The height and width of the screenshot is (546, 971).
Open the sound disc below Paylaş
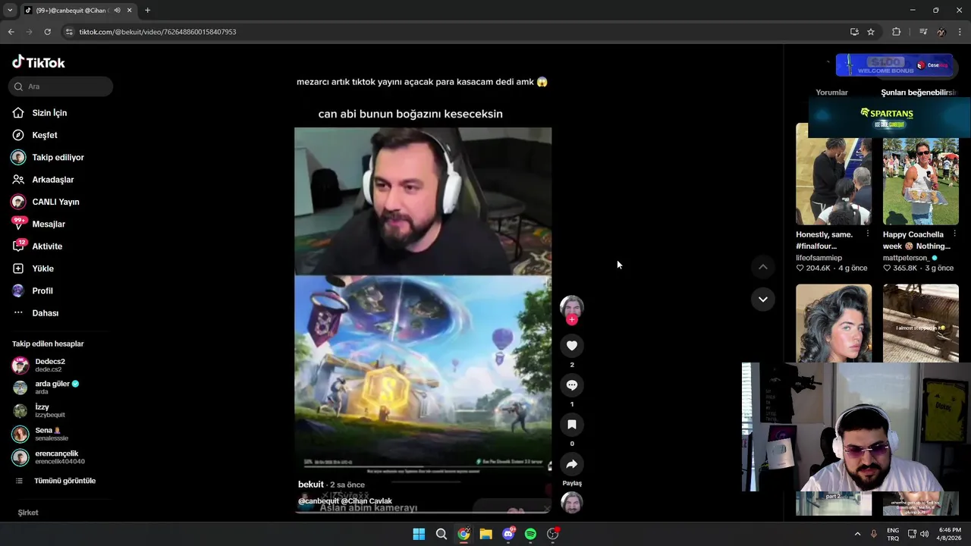(x=572, y=504)
